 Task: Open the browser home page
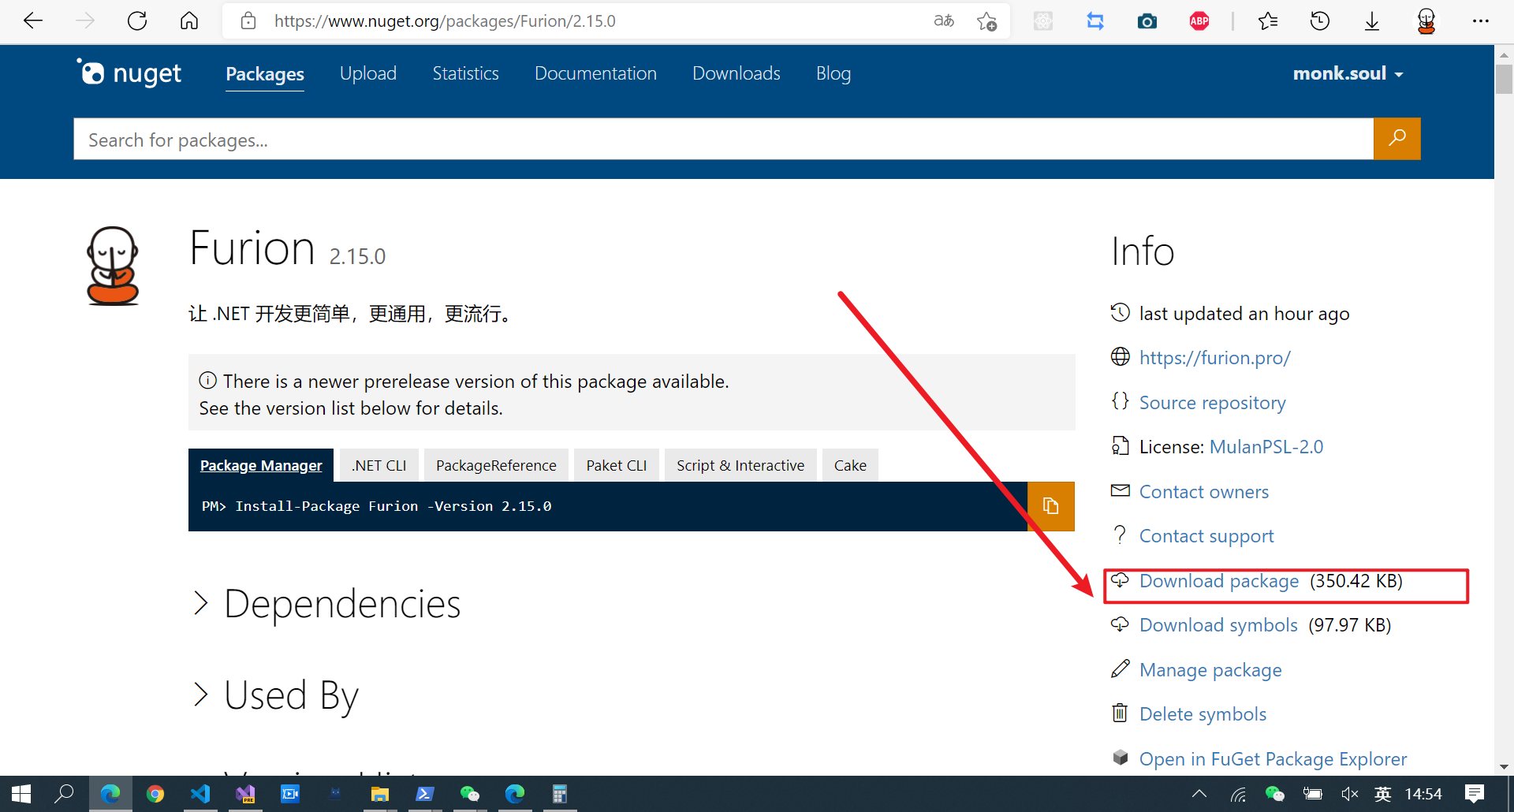coord(189,21)
